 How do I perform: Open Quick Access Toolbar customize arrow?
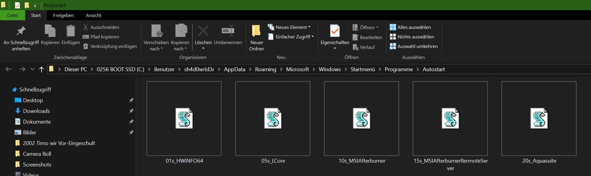35,6
